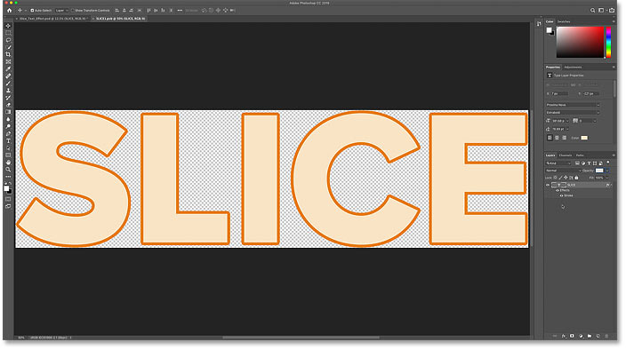Switch to the Swatches tab
This screenshot has width=626, height=350.
(x=564, y=21)
